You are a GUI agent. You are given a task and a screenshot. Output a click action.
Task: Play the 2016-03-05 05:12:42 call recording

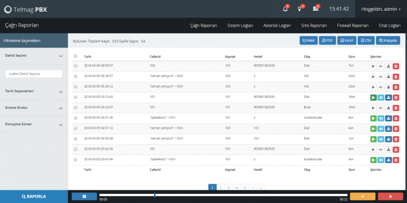373,97
